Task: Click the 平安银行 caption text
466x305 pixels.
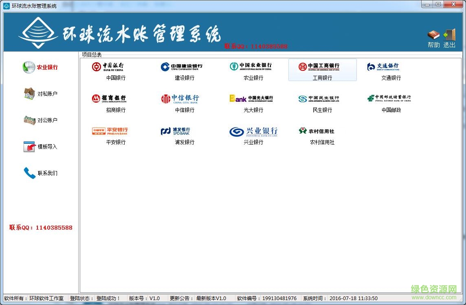Action: coord(116,142)
